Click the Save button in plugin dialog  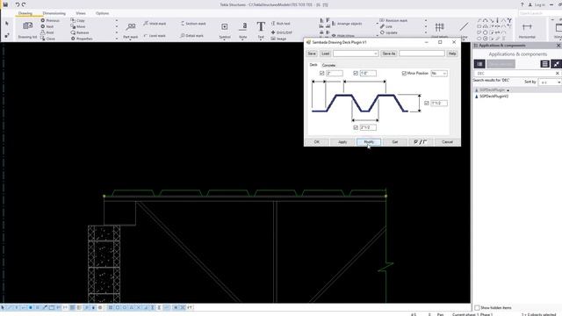312,54
